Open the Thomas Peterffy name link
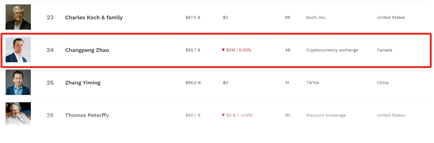This screenshot has width=434, height=143. click(87, 115)
